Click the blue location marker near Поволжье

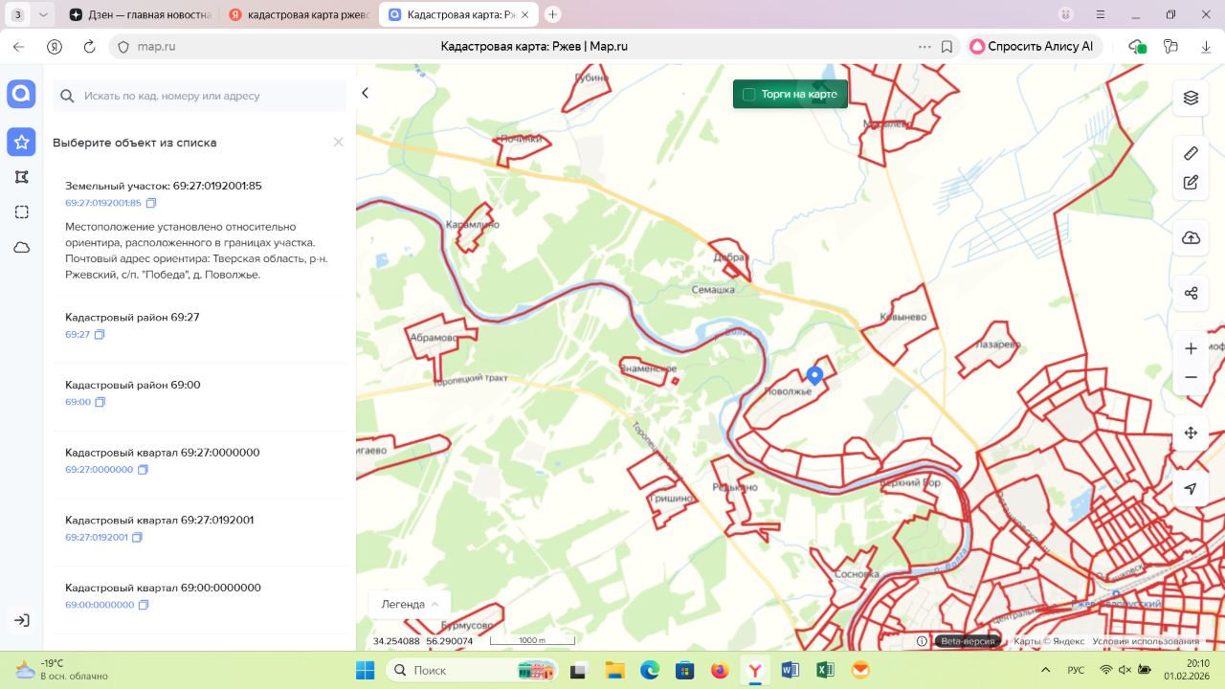coord(814,374)
